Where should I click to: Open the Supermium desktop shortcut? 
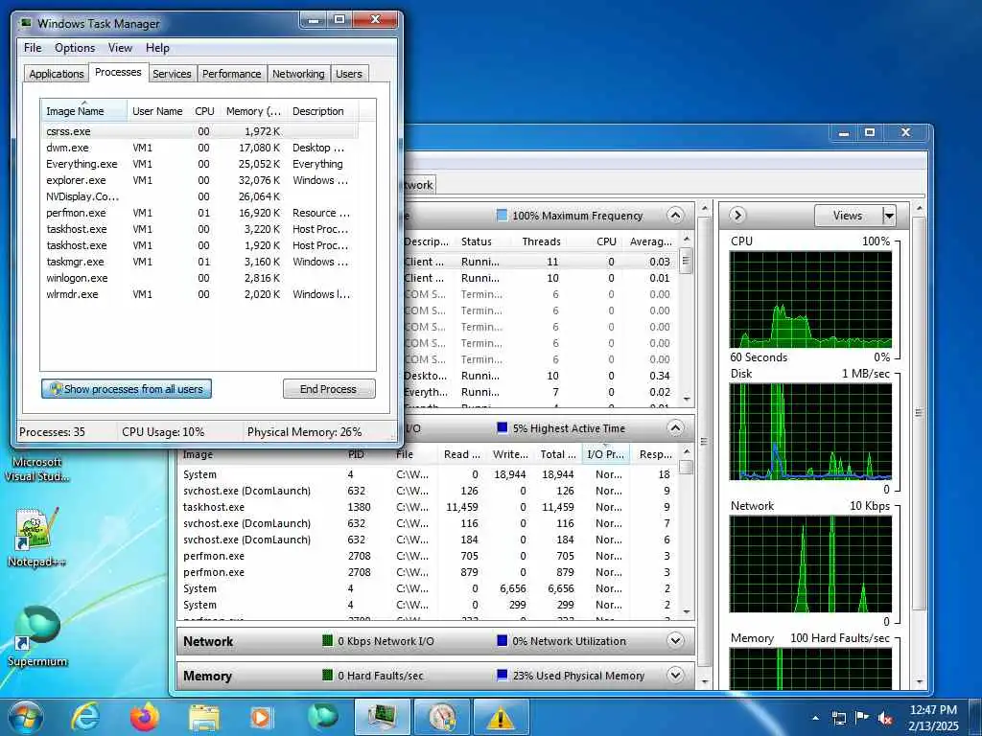coord(37,636)
